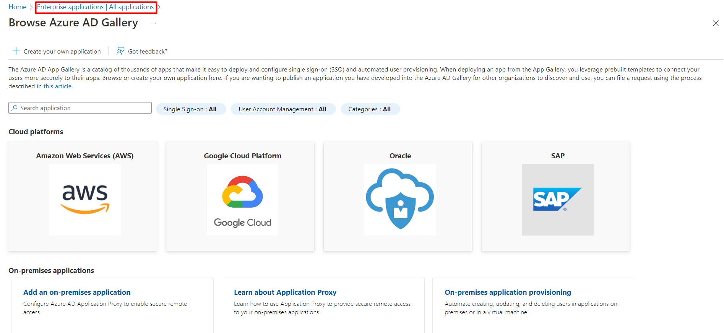Click the Cloud platforms heading
The height and width of the screenshot is (333, 724).
tap(36, 132)
